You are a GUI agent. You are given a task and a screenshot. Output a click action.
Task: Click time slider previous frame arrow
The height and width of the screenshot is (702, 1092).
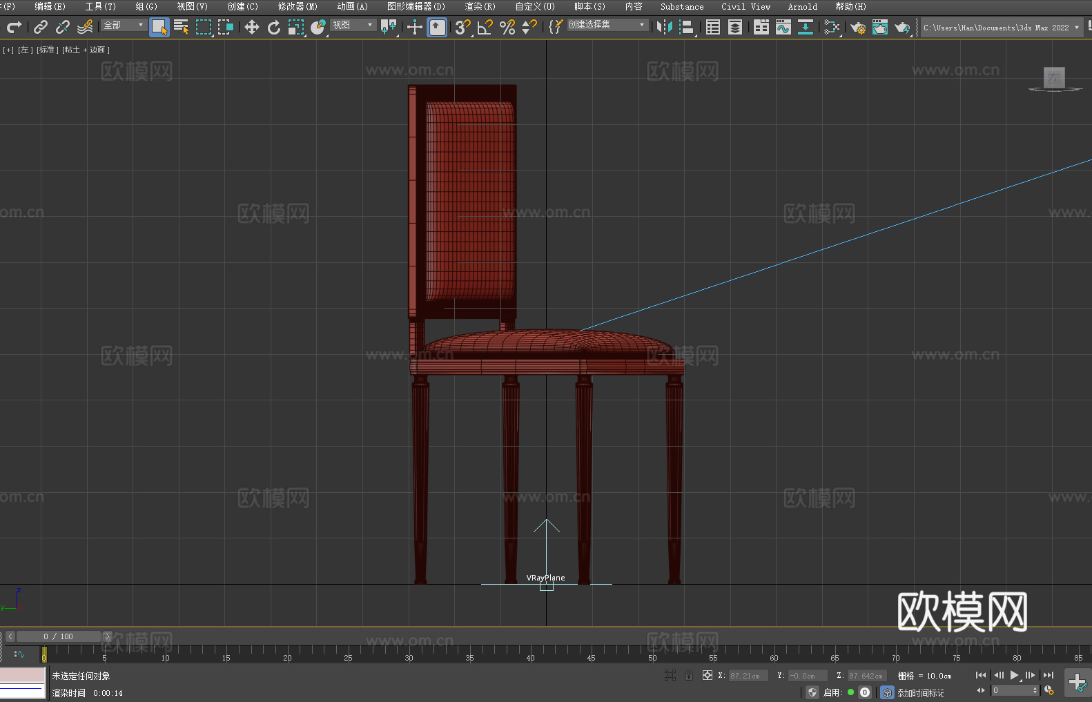point(10,636)
